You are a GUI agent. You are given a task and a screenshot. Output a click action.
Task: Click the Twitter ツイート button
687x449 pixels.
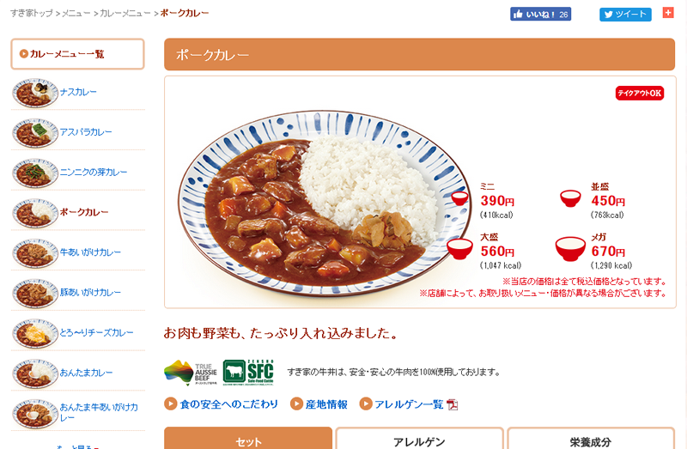[625, 14]
